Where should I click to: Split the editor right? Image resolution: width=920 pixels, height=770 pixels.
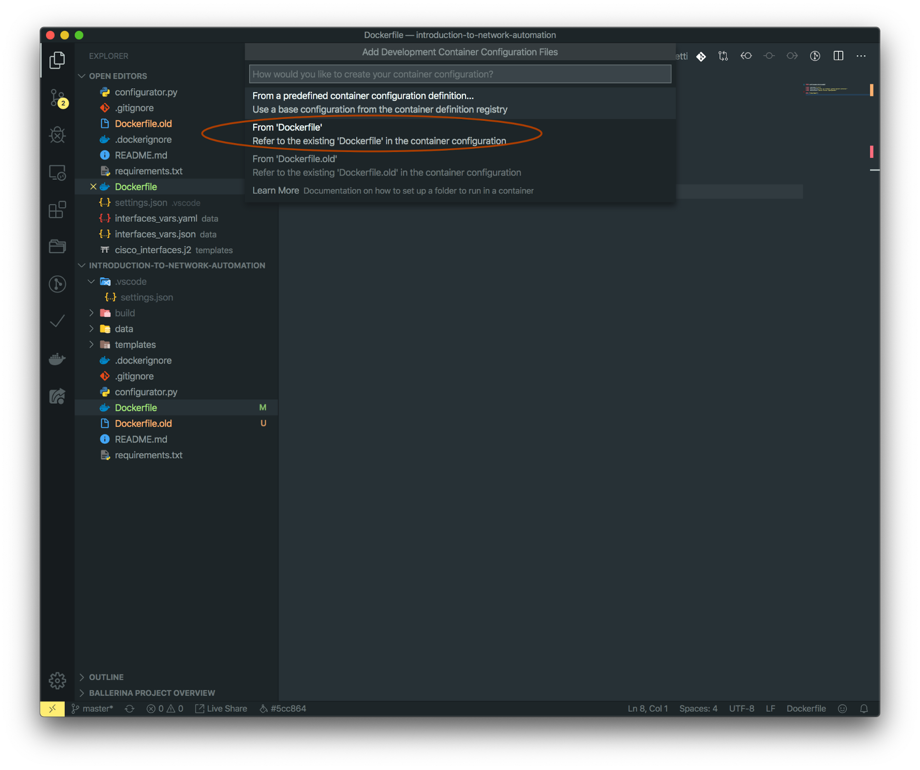coord(838,56)
